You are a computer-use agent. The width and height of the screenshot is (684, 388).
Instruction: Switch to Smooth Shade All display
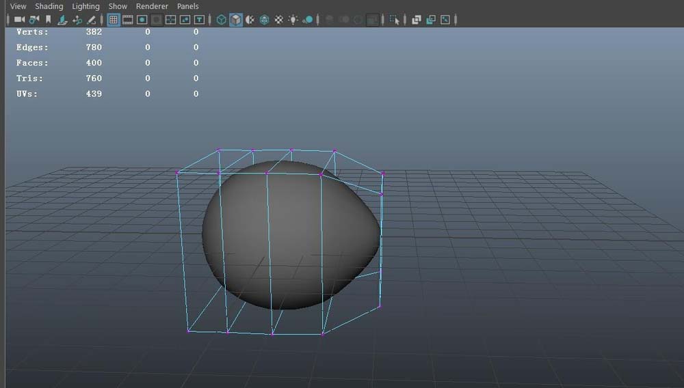click(x=236, y=20)
